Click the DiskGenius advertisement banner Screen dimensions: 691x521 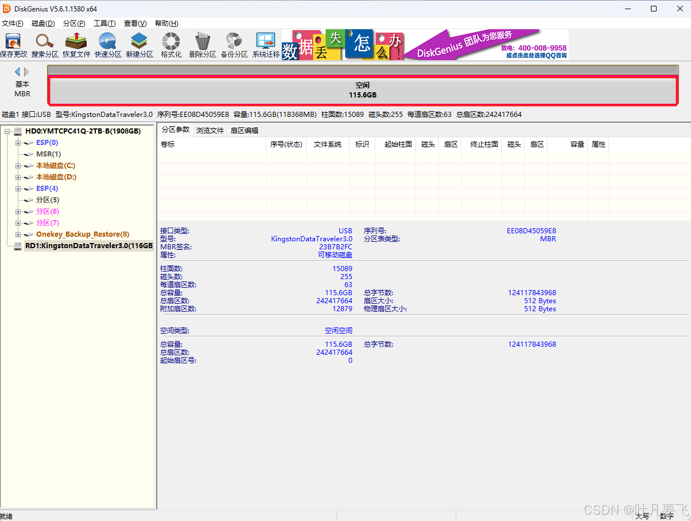coord(425,45)
